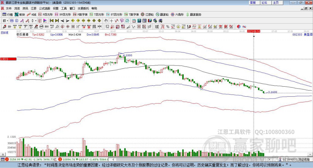Image resolution: width=313 pixels, height=168 pixels.
Task: Click the left-pointing yellow diamond arrow
Action: (73, 21)
